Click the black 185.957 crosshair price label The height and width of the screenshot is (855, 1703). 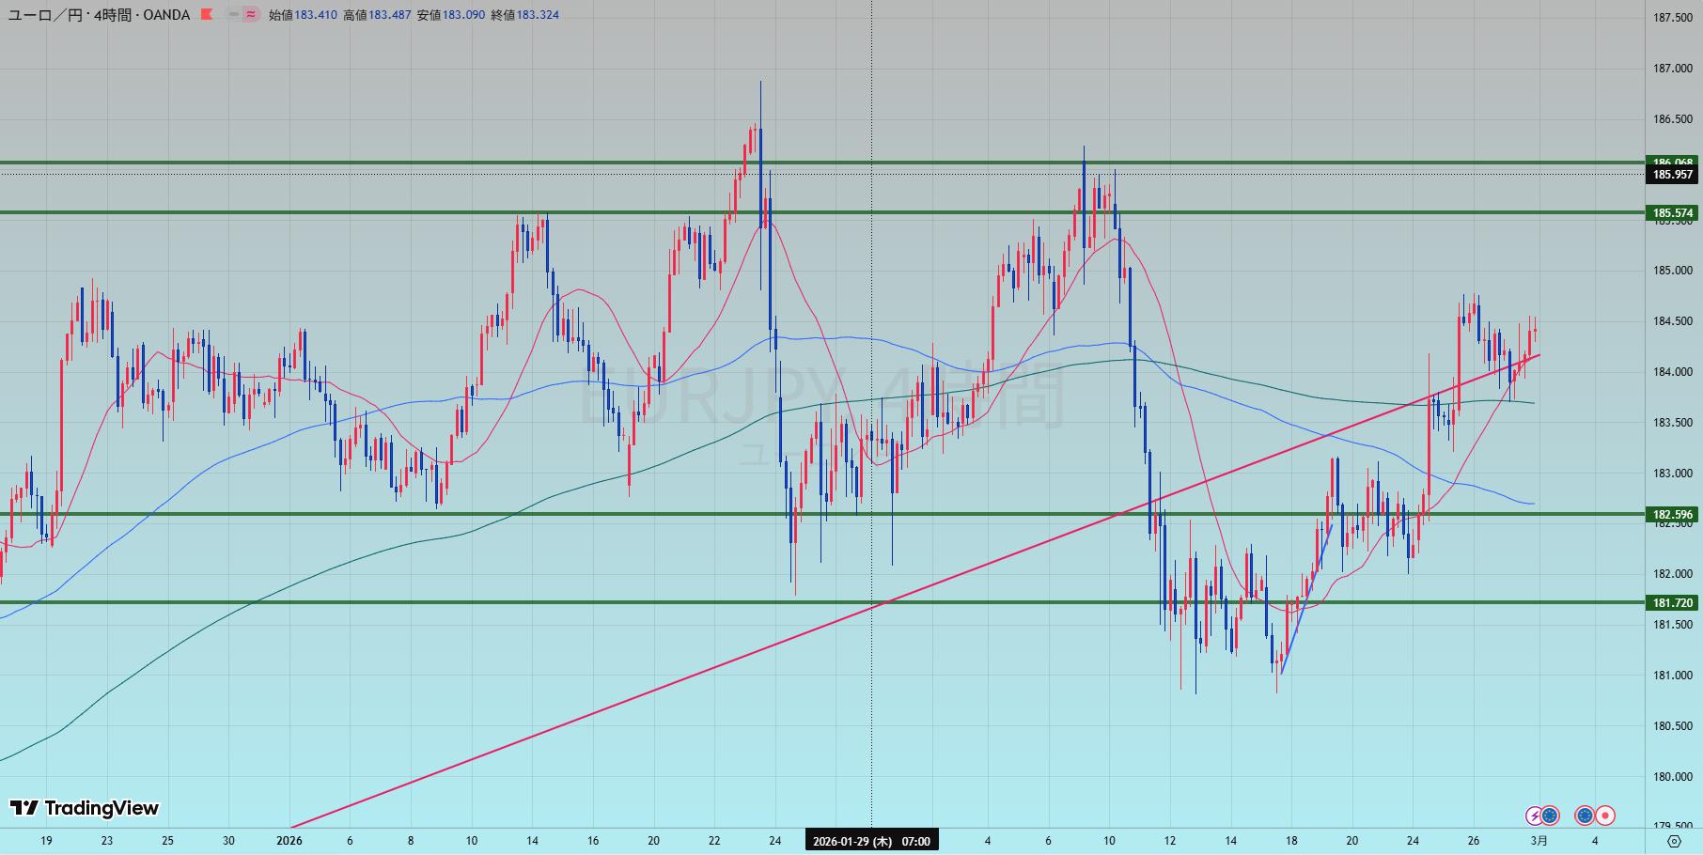tap(1673, 175)
